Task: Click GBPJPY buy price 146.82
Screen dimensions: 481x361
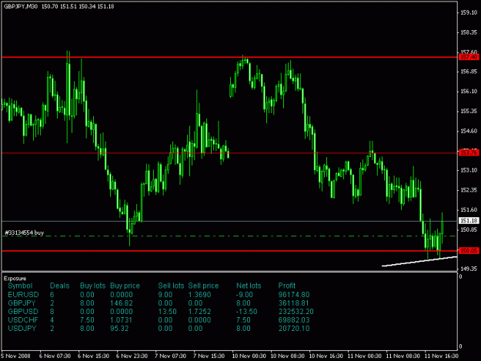Action: point(122,303)
